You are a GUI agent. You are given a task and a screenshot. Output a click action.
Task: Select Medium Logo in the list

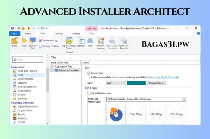pos(94,102)
